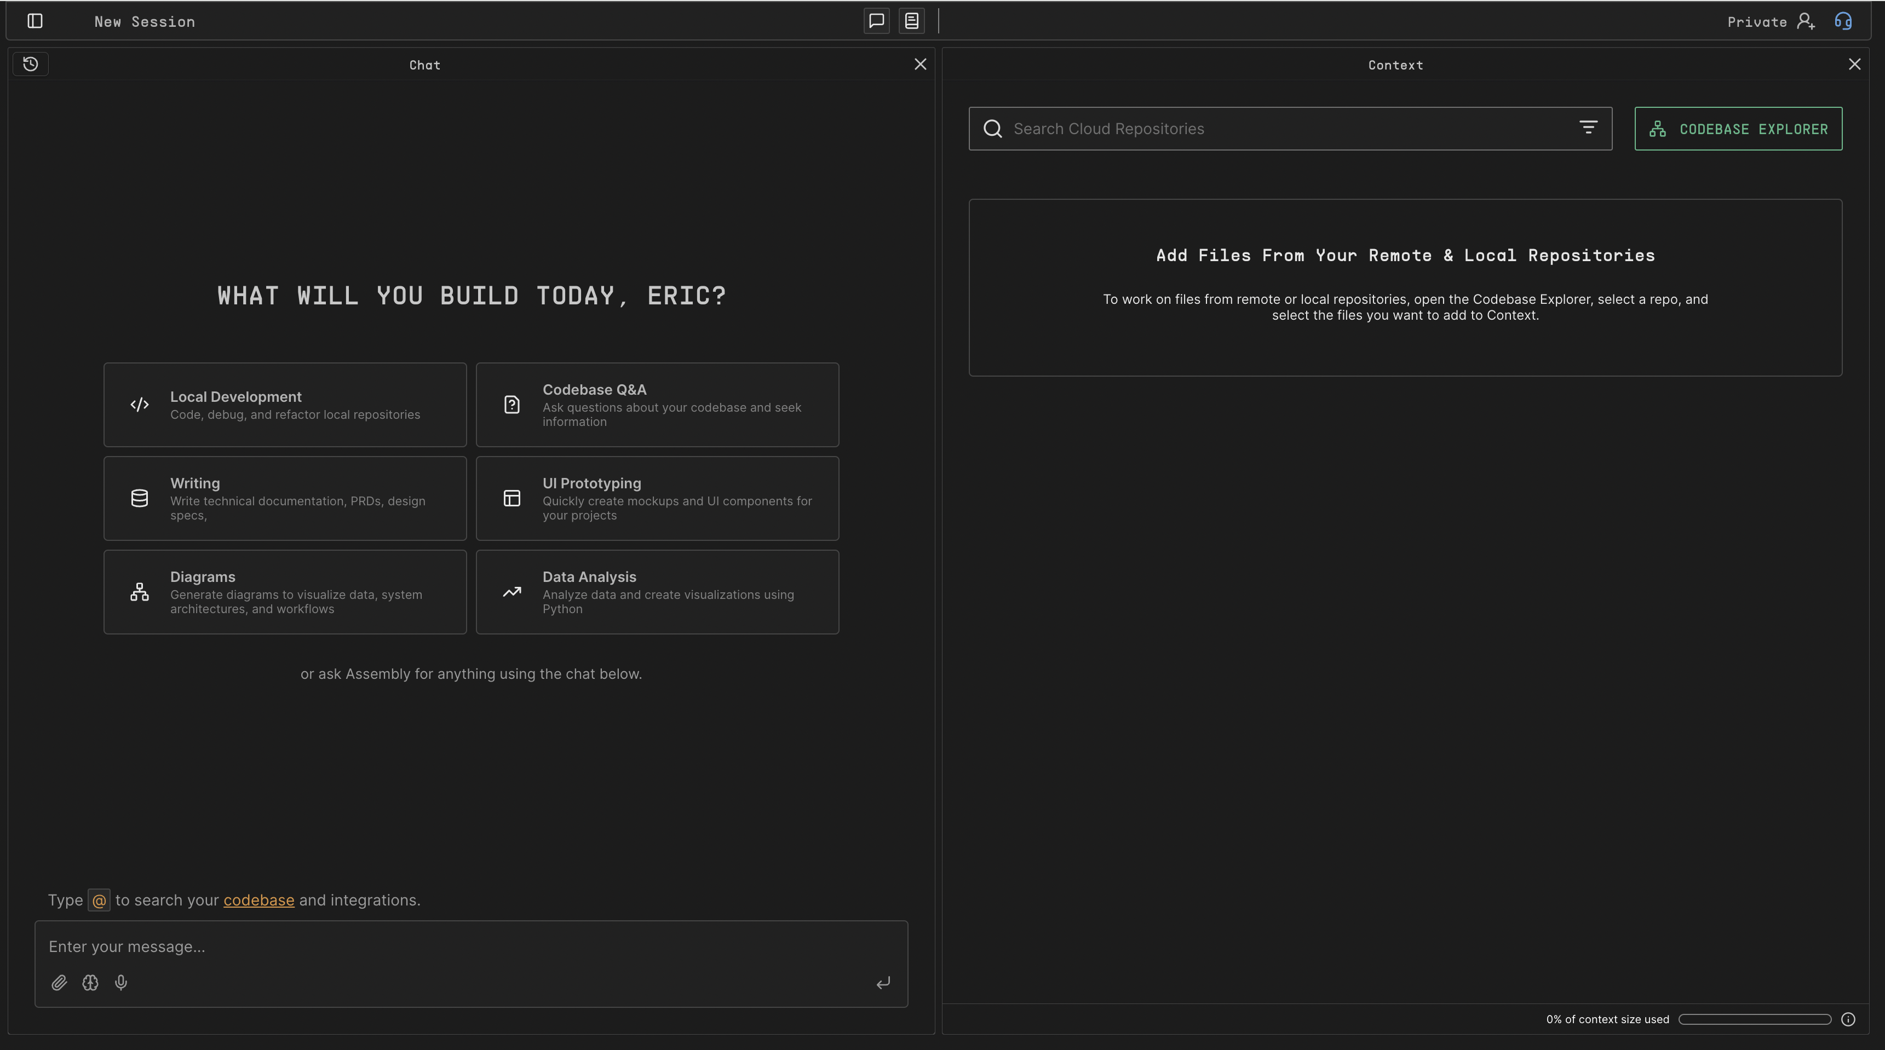Start voice input with microphone icon
The width and height of the screenshot is (1885, 1050).
[122, 983]
